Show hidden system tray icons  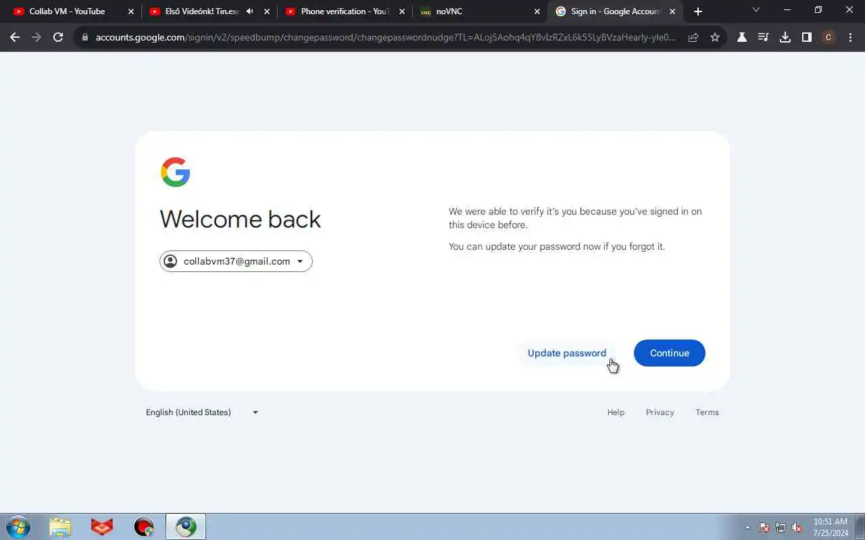click(x=747, y=528)
